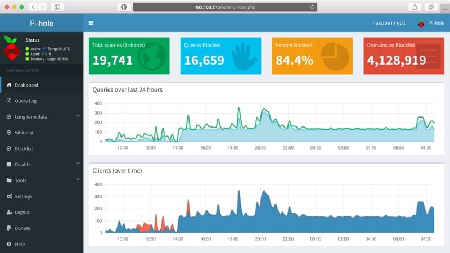
Task: Click the Queries Blocked blue card
Action: 220,56
